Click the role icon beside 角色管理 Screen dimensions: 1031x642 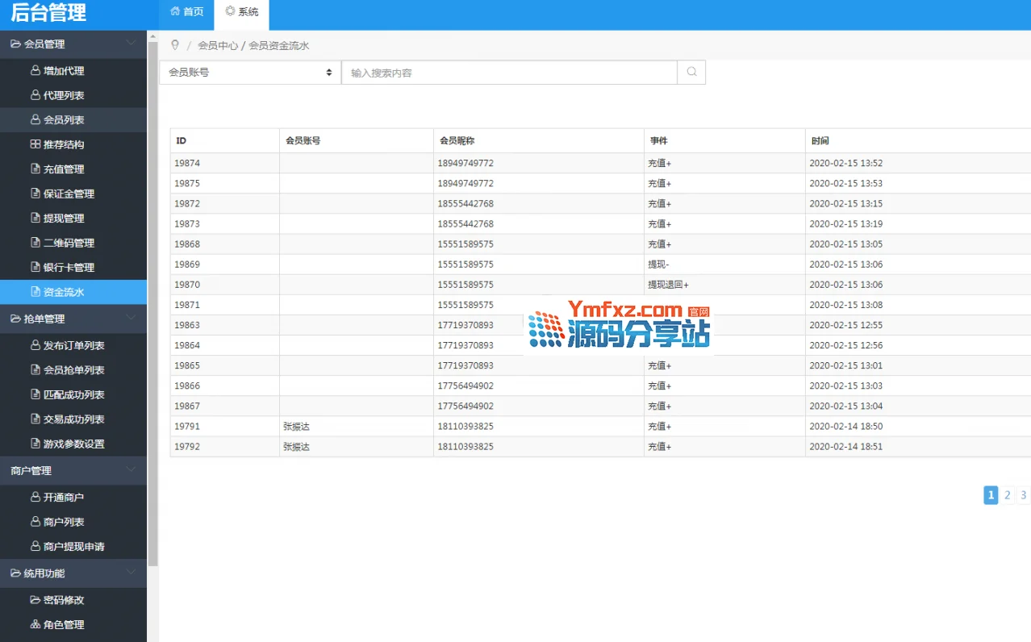(35, 624)
